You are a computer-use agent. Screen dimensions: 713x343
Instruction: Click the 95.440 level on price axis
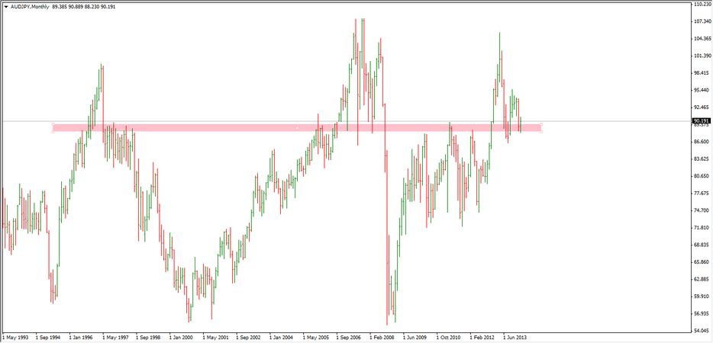[x=701, y=90]
